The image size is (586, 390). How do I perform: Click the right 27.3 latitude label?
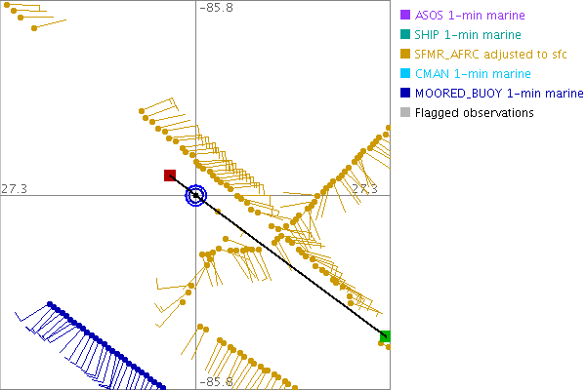point(363,187)
